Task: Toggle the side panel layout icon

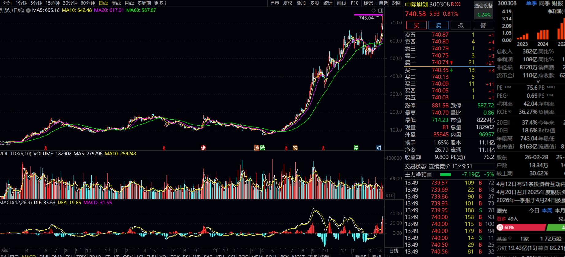Action: click(381, 10)
